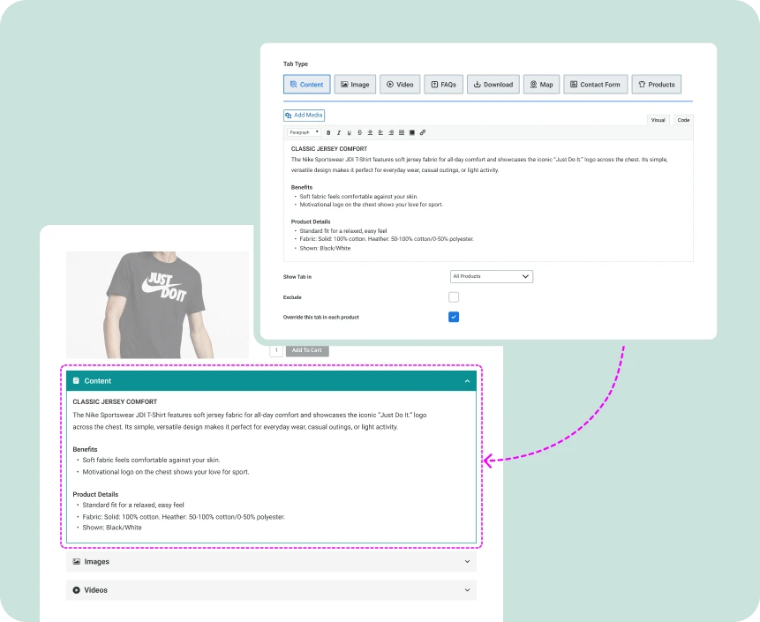Click the insert link icon
This screenshot has height=622, width=760.
tap(423, 132)
